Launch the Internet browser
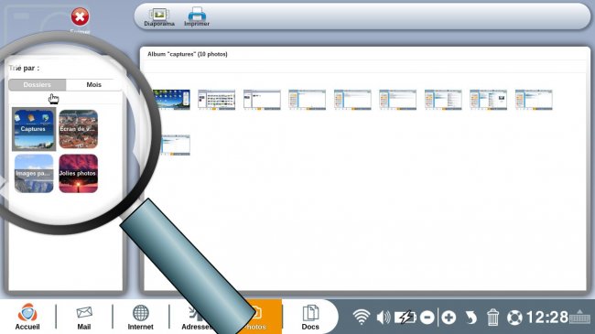 tap(140, 318)
